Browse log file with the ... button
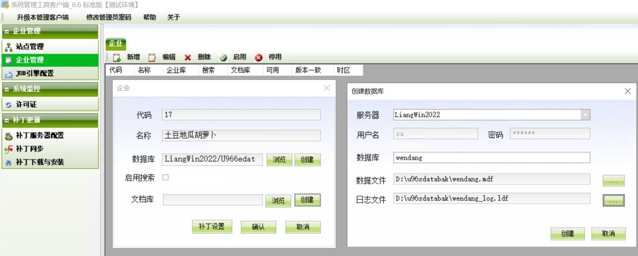 [614, 199]
